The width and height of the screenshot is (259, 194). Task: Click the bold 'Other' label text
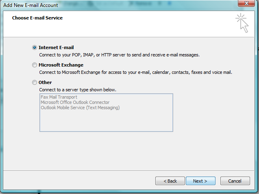point(45,82)
